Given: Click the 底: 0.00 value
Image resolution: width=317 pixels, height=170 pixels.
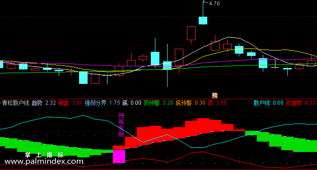Looking at the screenshot, I should click(131, 103).
